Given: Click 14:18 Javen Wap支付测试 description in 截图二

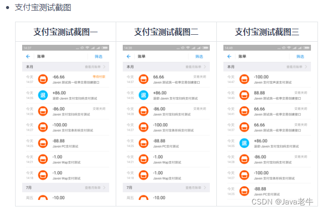Looking at the screenshot, I should click(167, 178).
